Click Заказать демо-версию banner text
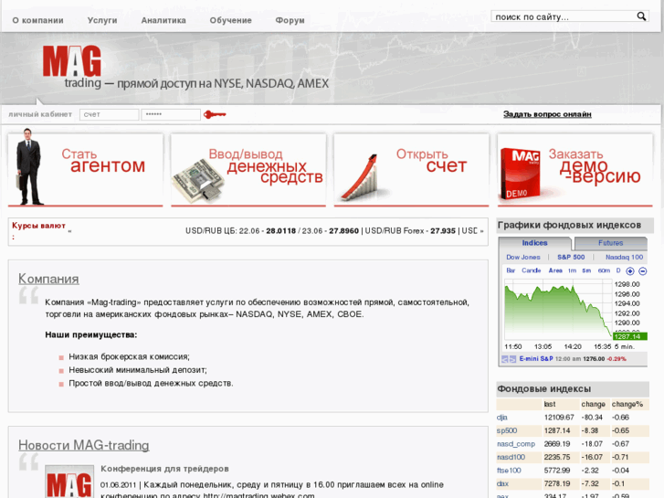Screen dimensions: 664x498 click(x=595, y=166)
